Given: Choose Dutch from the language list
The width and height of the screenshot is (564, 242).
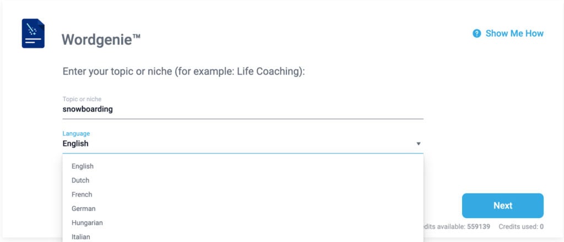Looking at the screenshot, I should (80, 180).
